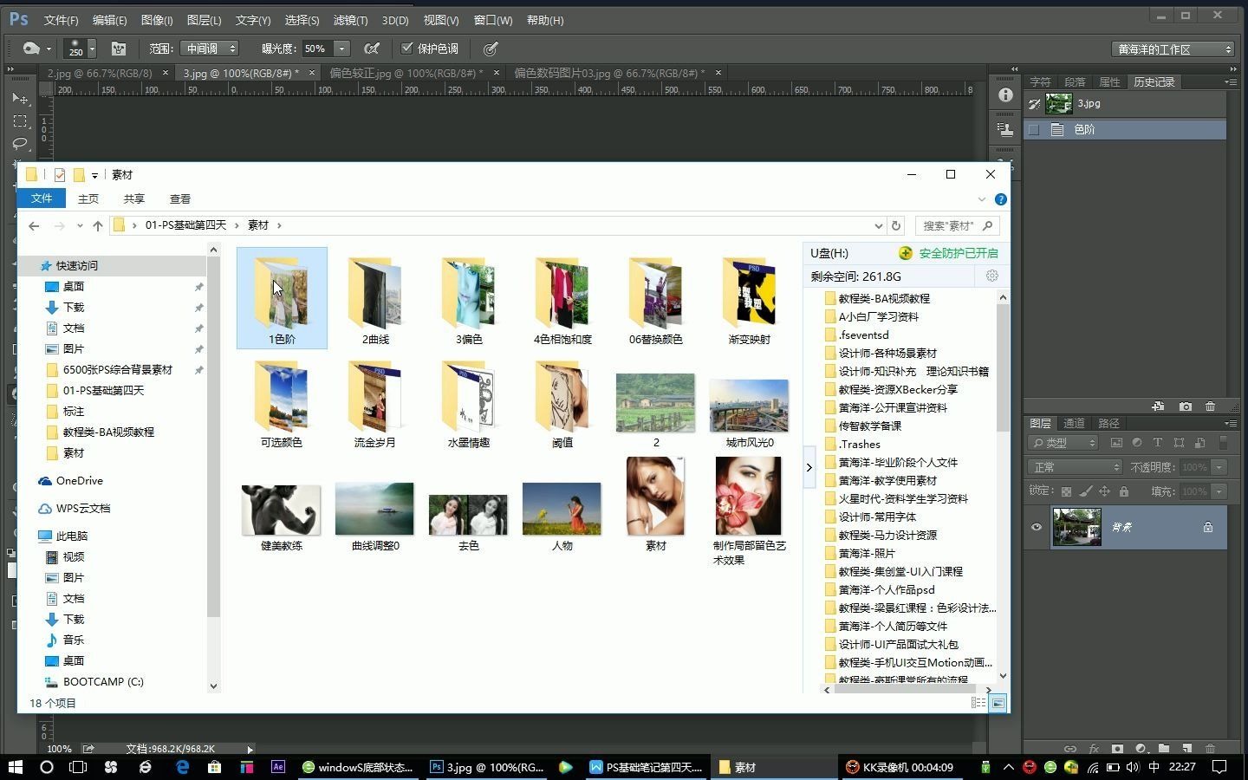Switch Explorer to large icons view
The height and width of the screenshot is (780, 1248).
pyautogui.click(x=998, y=703)
